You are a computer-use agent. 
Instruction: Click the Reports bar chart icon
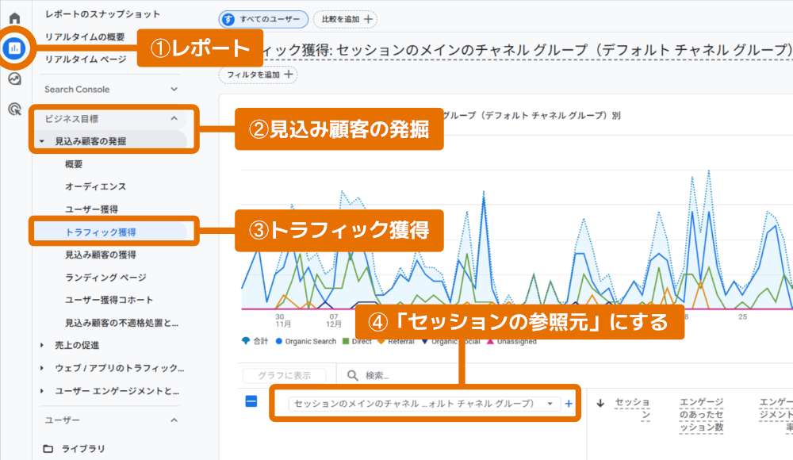[x=14, y=48]
